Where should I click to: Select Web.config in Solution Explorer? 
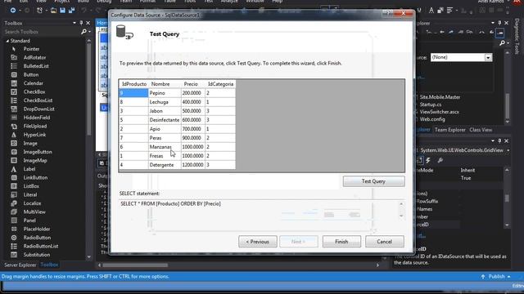click(432, 119)
